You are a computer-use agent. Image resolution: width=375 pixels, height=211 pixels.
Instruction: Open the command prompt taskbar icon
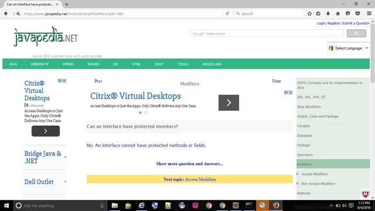(249, 206)
